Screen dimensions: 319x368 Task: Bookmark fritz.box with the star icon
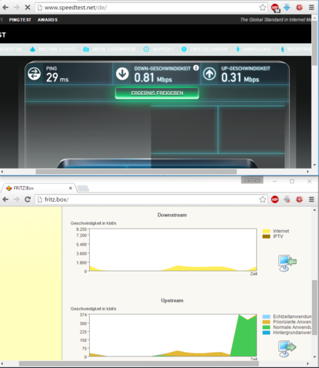pos(262,199)
